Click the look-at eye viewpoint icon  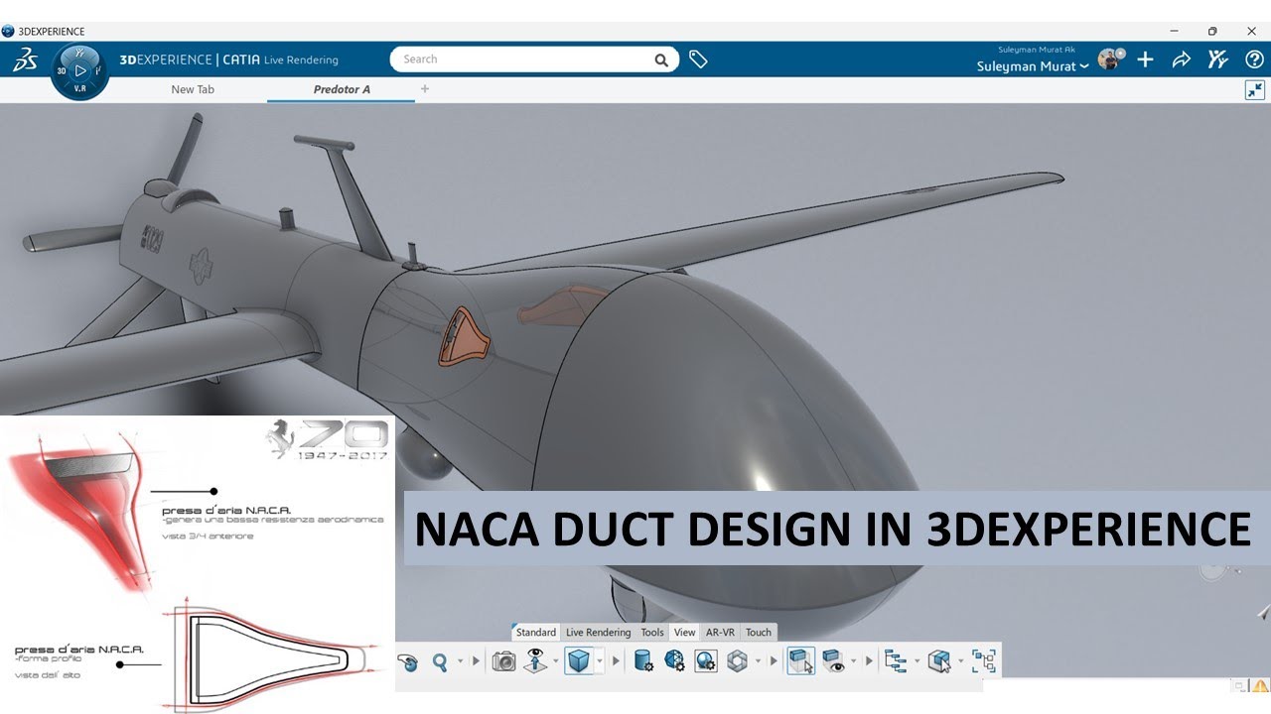[535, 661]
